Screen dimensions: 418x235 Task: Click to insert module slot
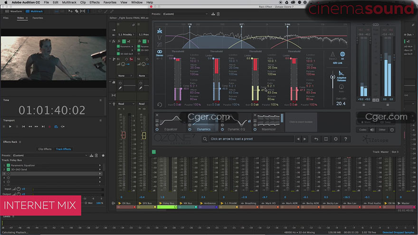click(x=301, y=122)
